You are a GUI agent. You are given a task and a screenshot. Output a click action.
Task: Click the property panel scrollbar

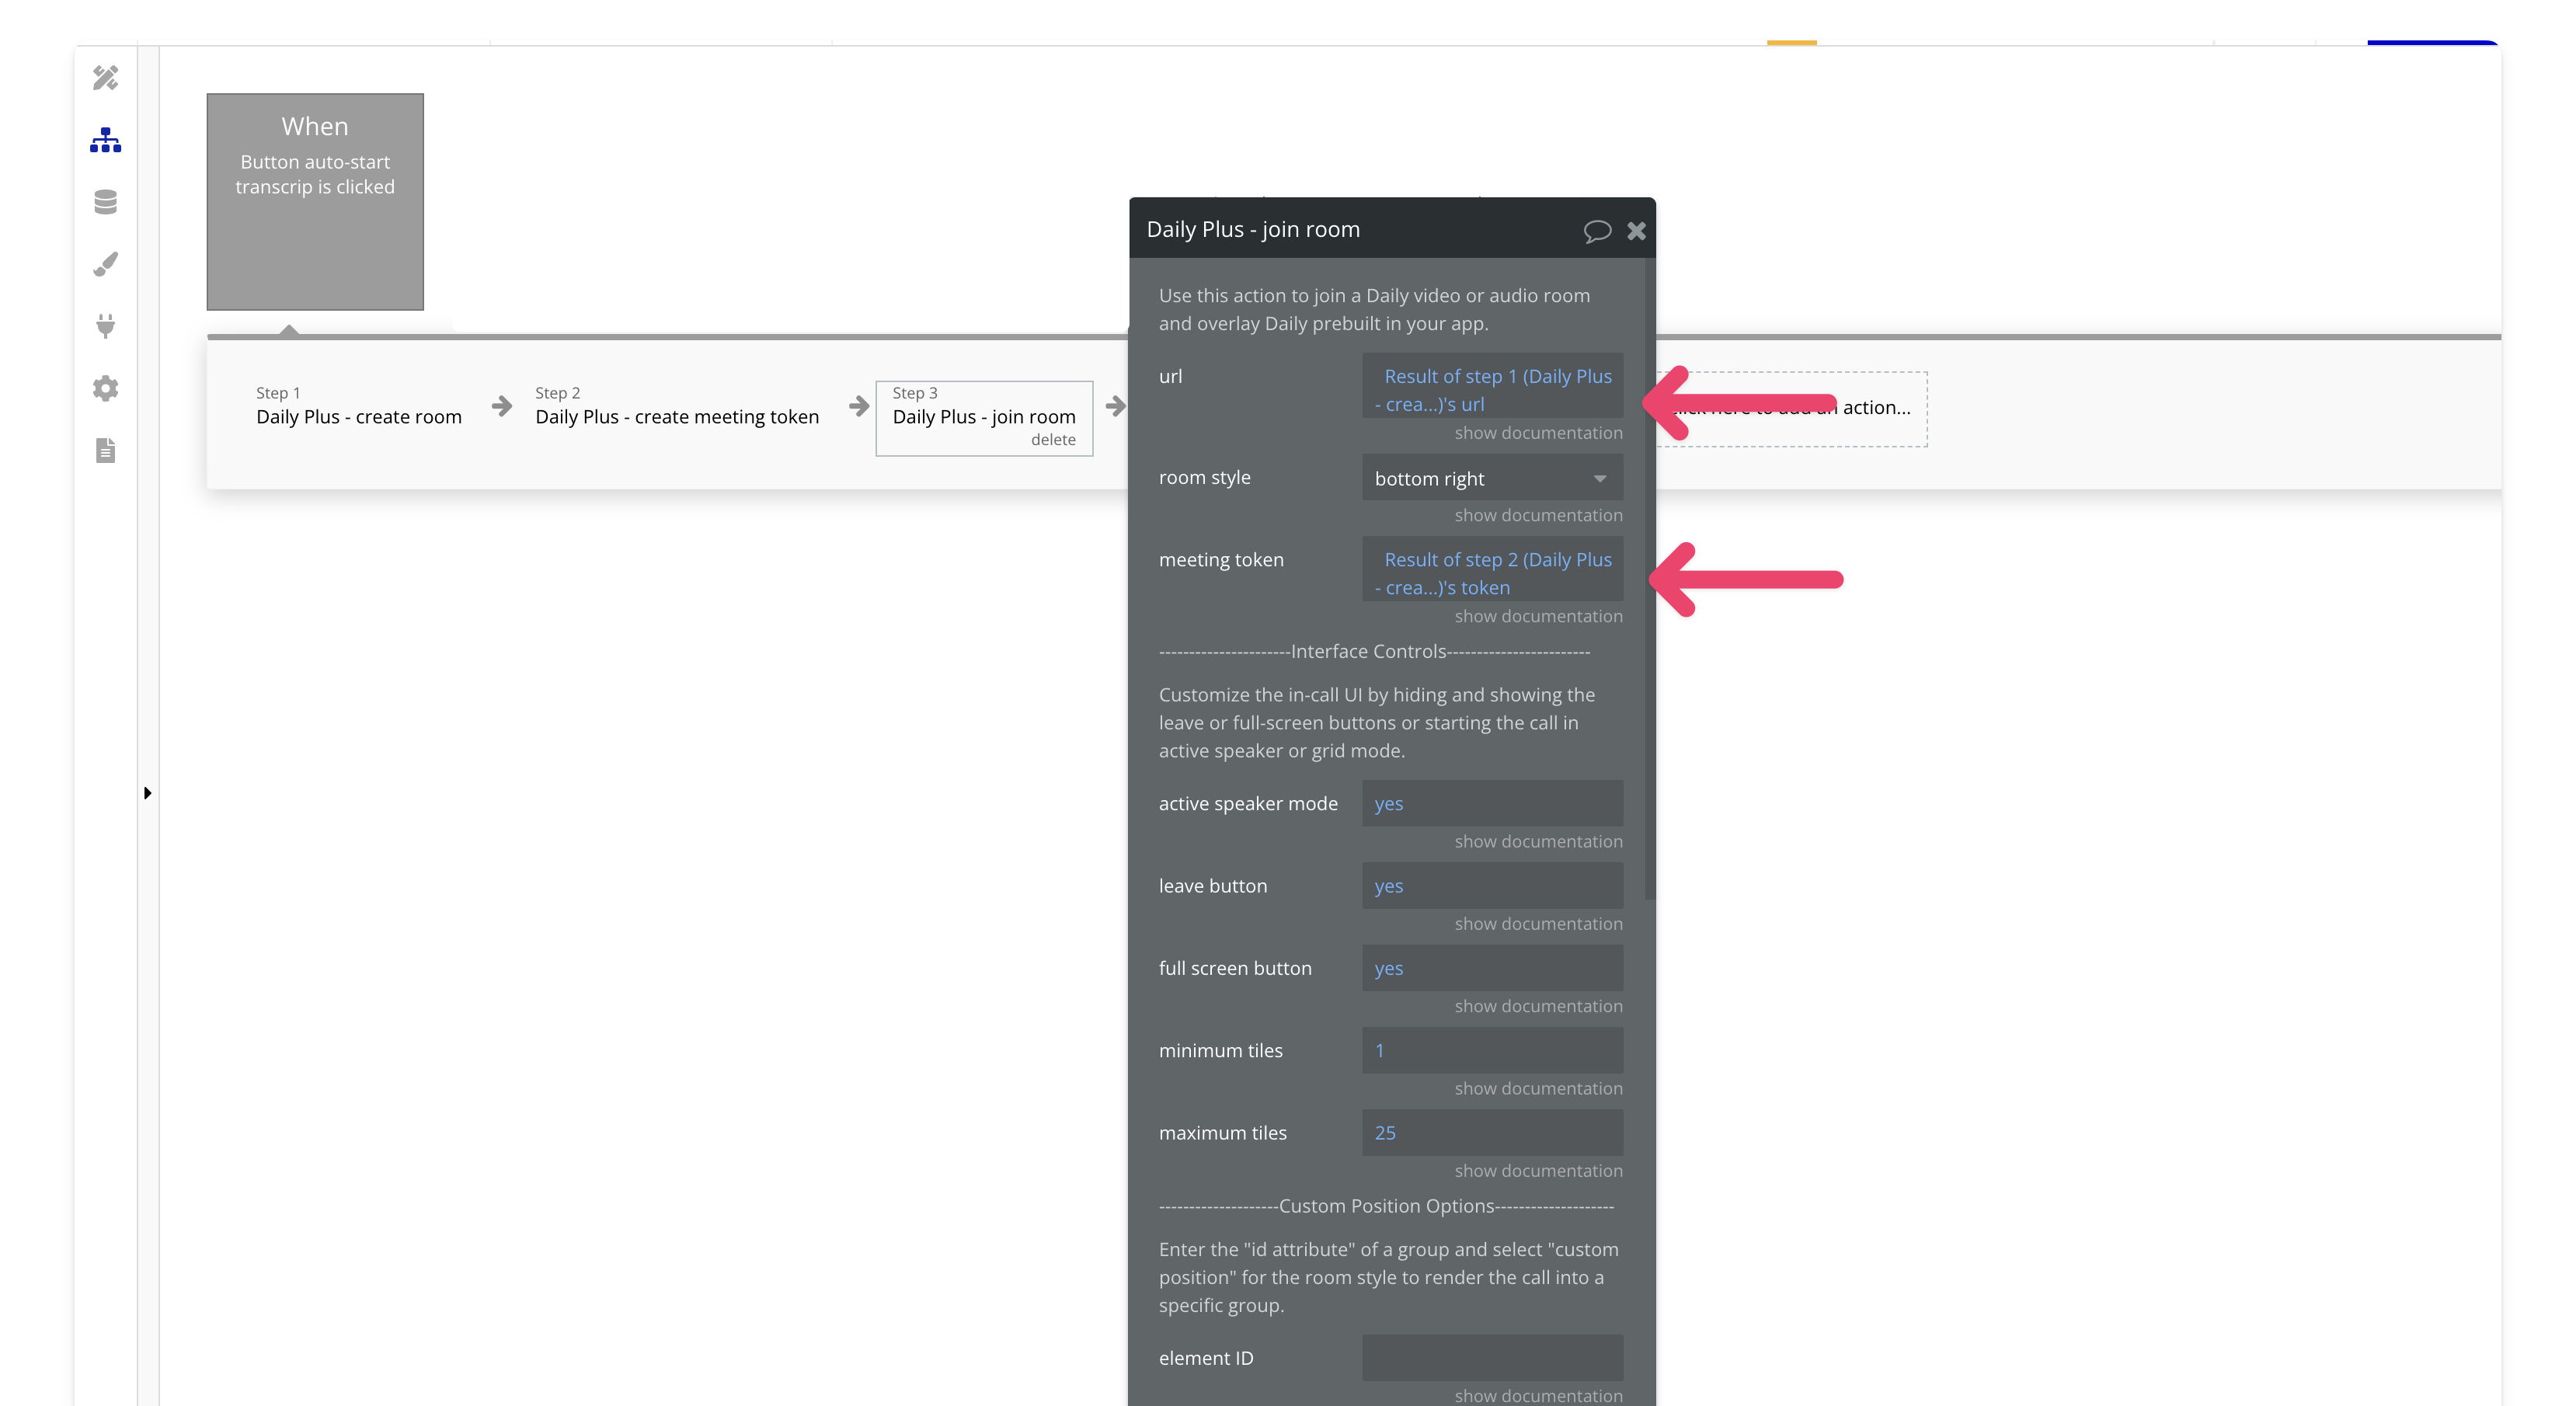[1649, 580]
